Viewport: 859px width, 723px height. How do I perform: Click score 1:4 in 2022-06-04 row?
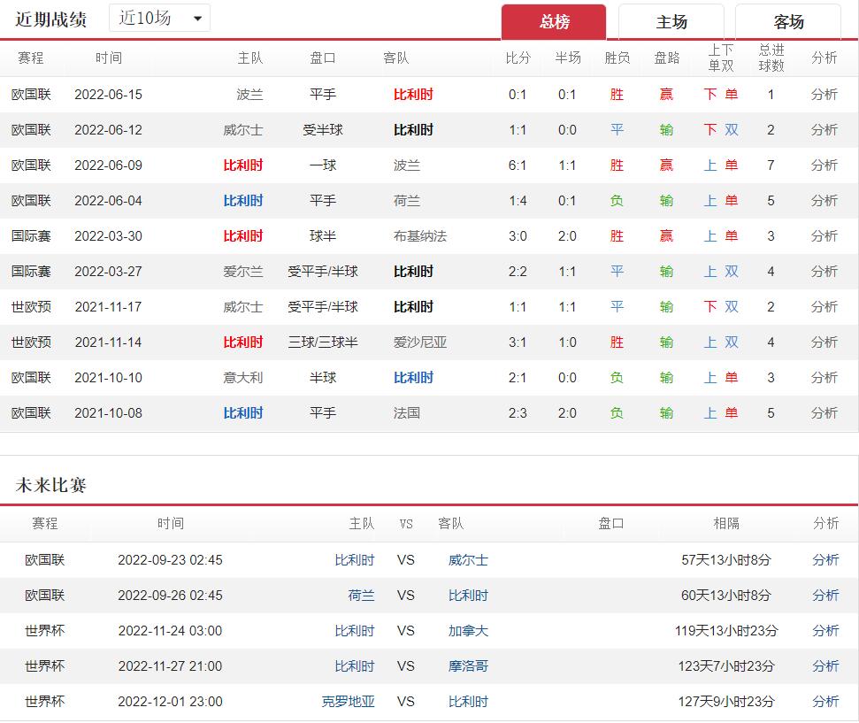click(518, 201)
